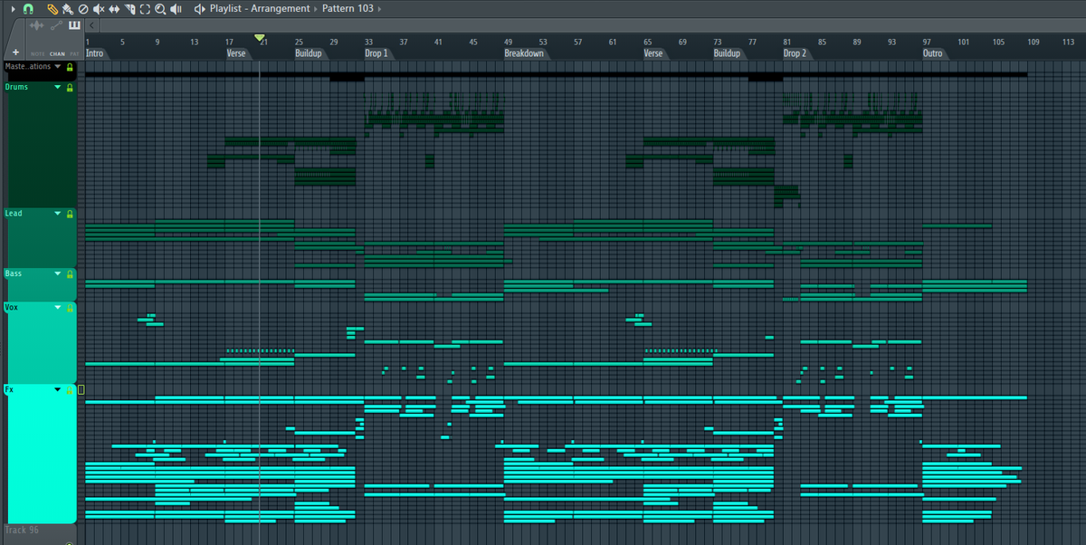The image size is (1086, 545).
Task: Click the small yellow box beside Fx header
Action: click(81, 390)
